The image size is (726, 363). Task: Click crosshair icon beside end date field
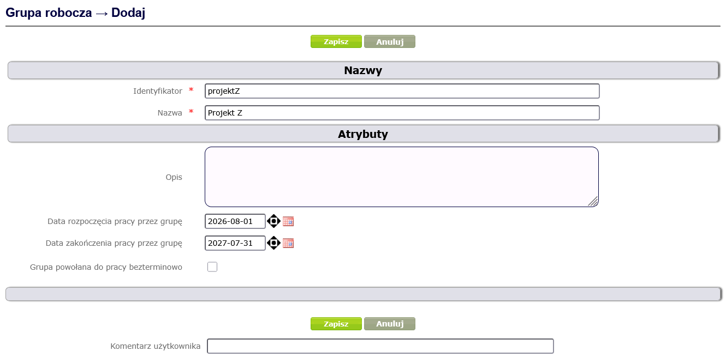click(x=273, y=243)
